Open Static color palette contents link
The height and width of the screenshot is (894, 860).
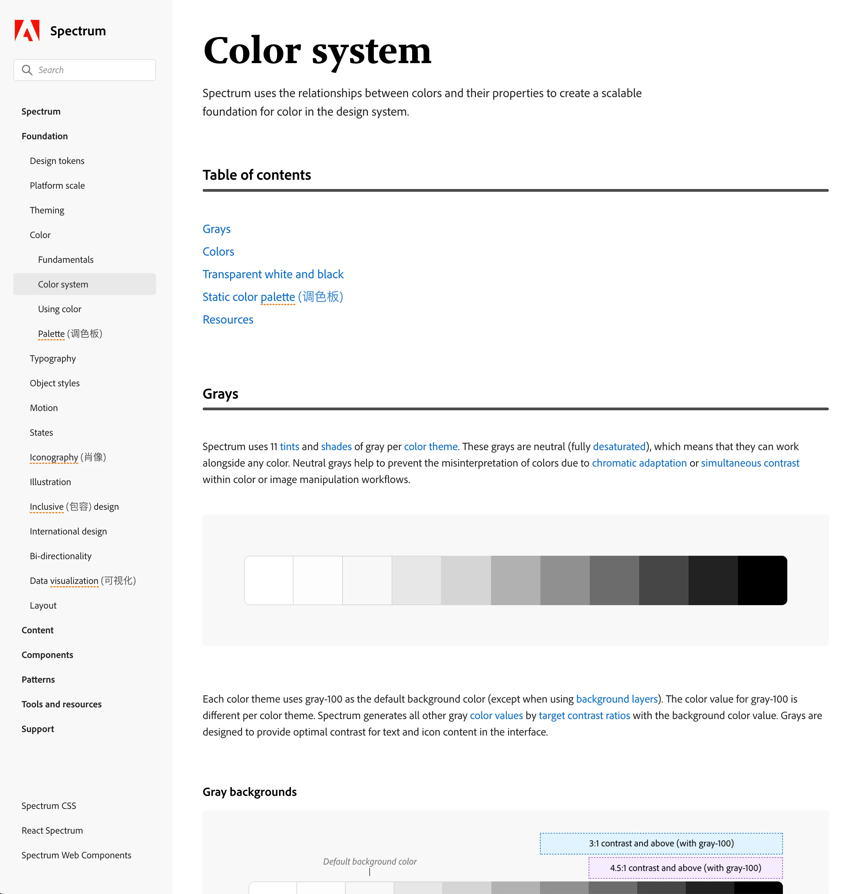(x=272, y=297)
